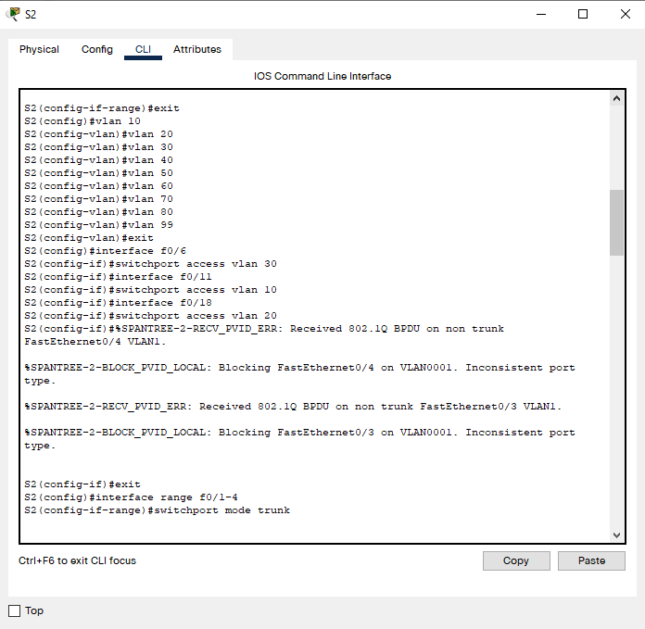Viewport: 645px width, 629px height.
Task: Click the 'vlan 10' command line
Action: [x=82, y=120]
